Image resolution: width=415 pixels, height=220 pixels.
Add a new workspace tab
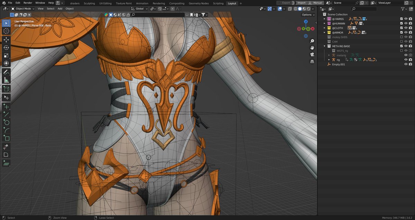tap(241, 3)
